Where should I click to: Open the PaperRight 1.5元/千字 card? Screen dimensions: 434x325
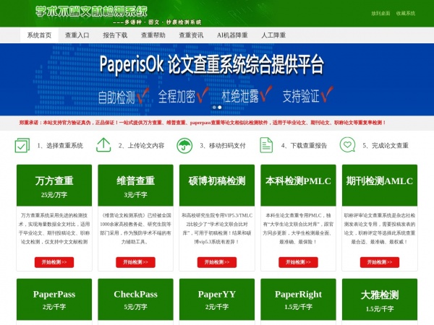(298, 299)
